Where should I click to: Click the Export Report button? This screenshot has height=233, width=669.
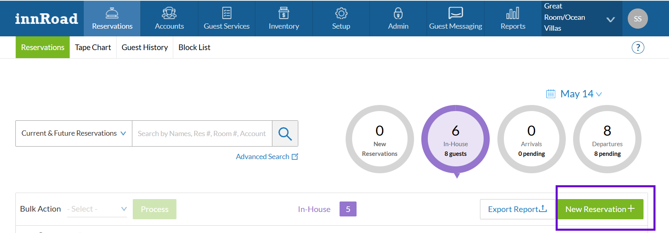click(x=517, y=209)
